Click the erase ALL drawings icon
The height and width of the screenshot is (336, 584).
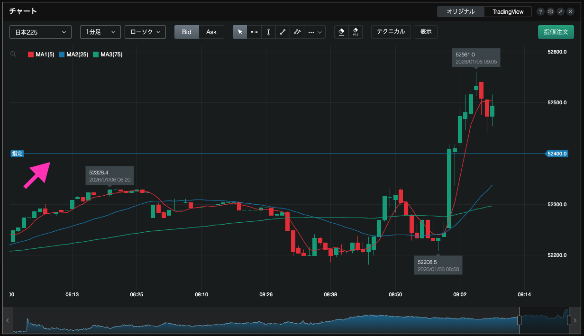(x=356, y=32)
